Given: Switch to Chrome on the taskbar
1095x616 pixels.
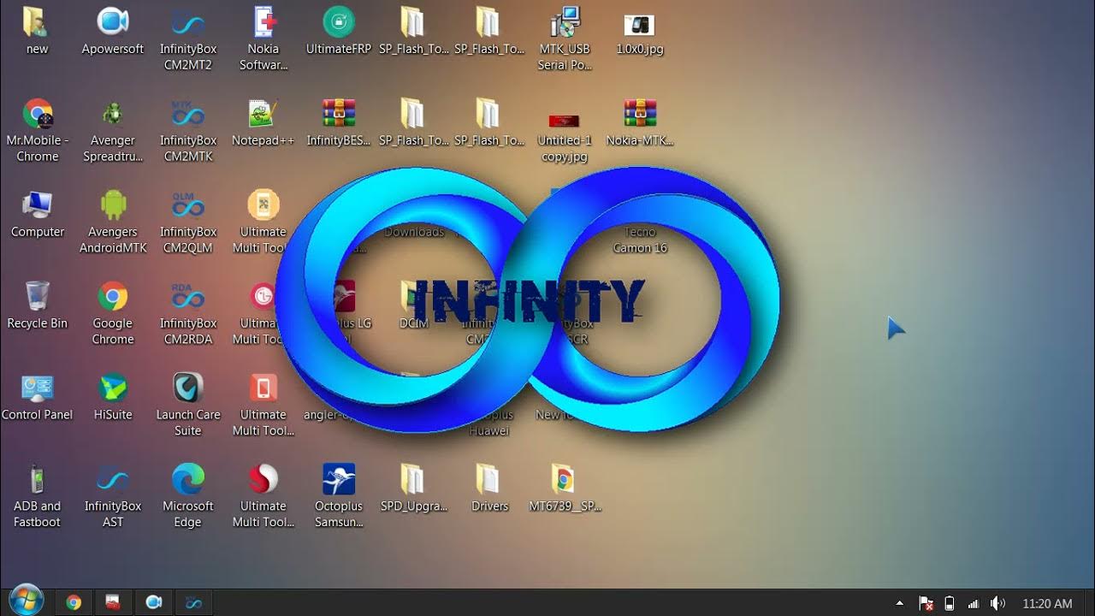Looking at the screenshot, I should pyautogui.click(x=74, y=602).
